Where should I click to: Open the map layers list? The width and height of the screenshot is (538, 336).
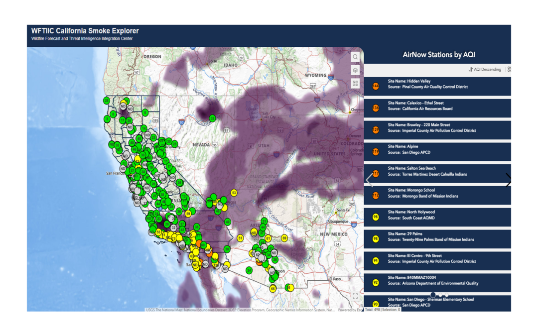(355, 70)
